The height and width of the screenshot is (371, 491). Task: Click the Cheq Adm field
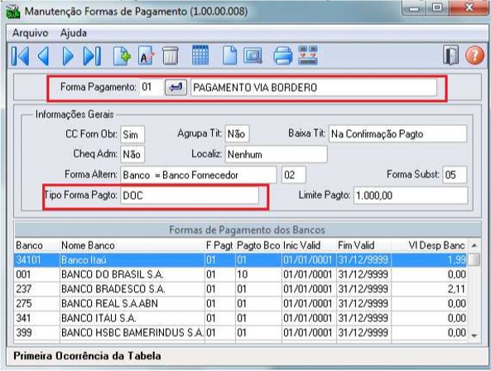pyautogui.click(x=132, y=154)
